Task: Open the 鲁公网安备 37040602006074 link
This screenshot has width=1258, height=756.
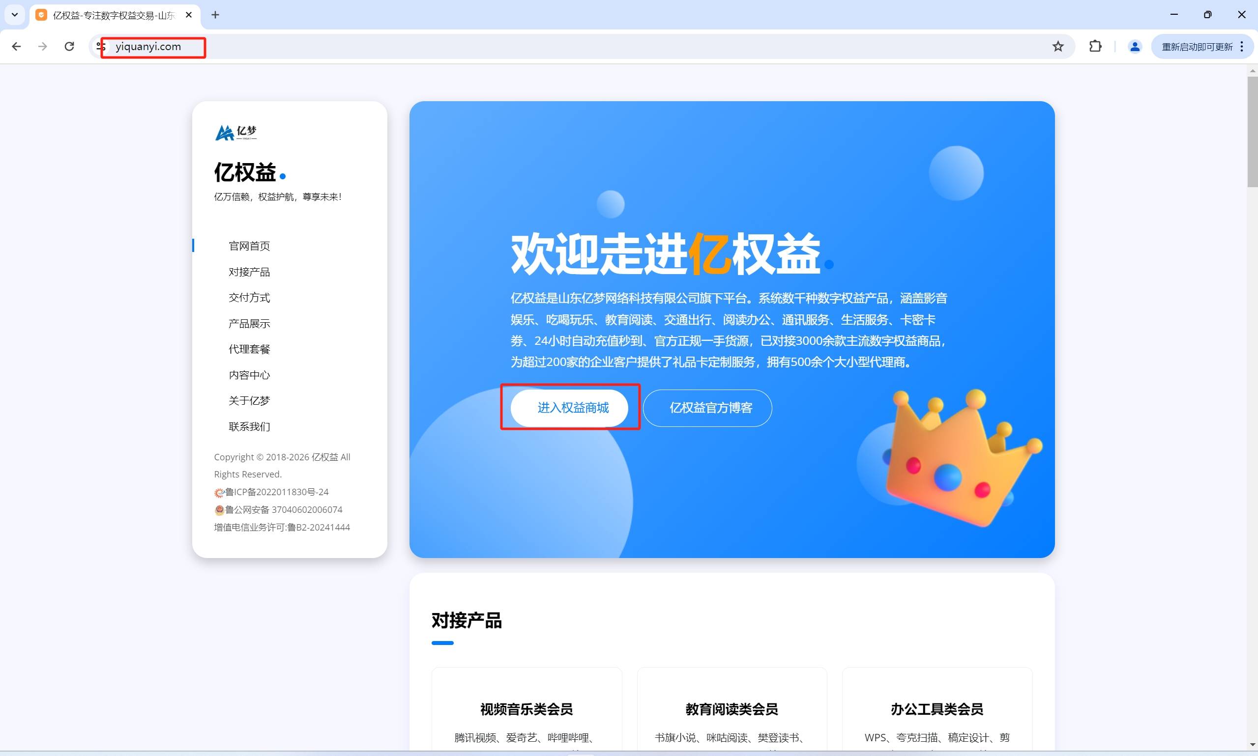Action: click(x=284, y=509)
